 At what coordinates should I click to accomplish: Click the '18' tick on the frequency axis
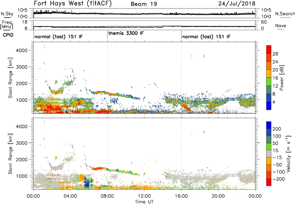tap(25, 22)
